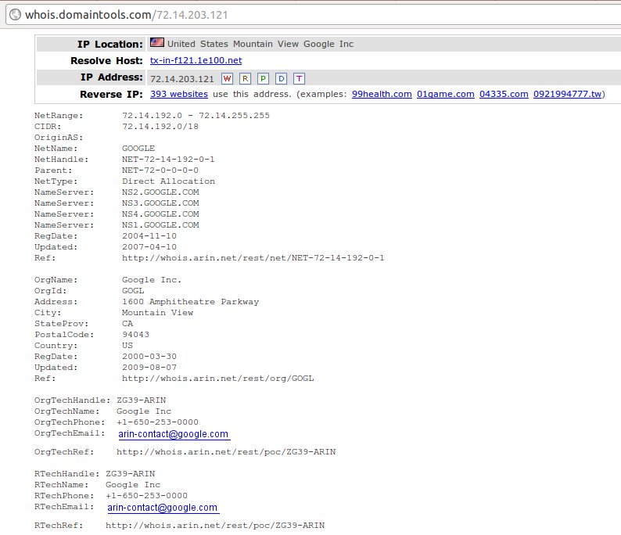
Task: Click the RTechEmail arin-contact@google.com link
Action: click(x=163, y=508)
